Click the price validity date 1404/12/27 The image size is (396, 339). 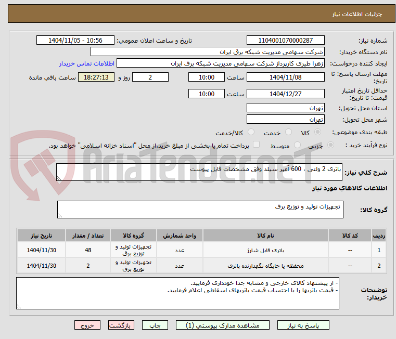(285, 94)
